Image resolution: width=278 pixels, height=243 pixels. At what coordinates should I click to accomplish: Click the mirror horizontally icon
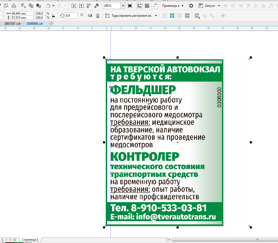(x=90, y=16)
